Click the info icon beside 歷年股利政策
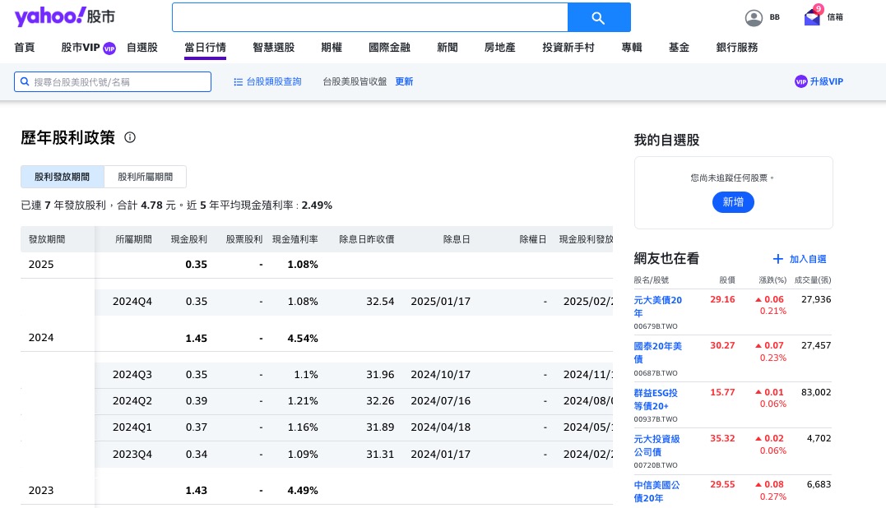 pyautogui.click(x=130, y=138)
